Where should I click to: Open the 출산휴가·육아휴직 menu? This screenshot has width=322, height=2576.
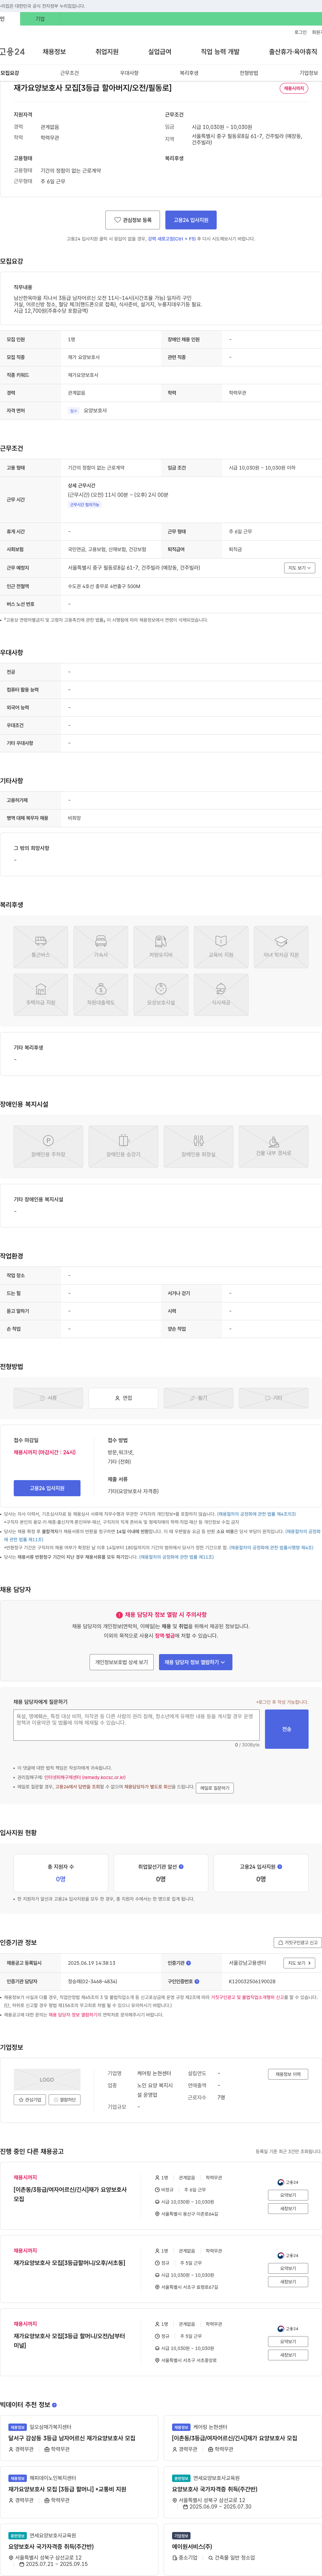coord(293,51)
